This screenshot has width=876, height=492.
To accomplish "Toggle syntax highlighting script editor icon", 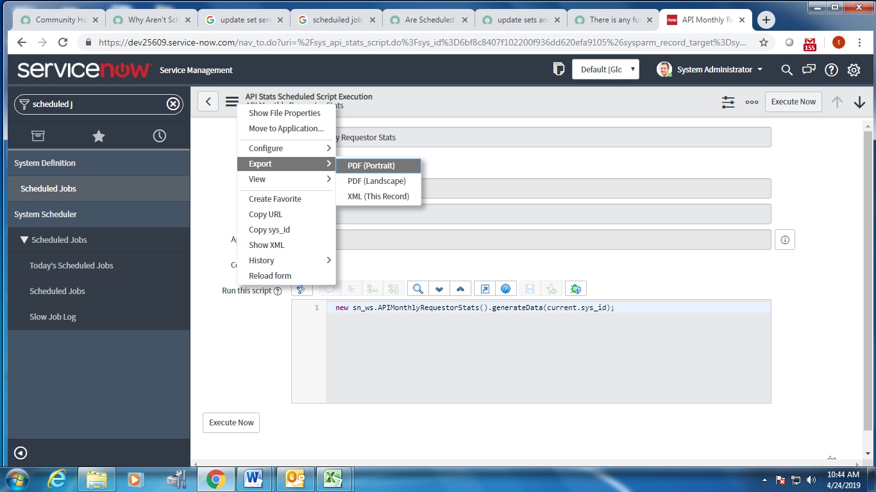I will [301, 289].
